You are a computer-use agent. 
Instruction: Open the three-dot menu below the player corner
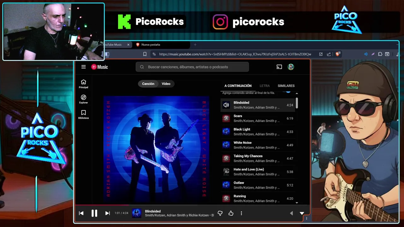click(x=306, y=218)
